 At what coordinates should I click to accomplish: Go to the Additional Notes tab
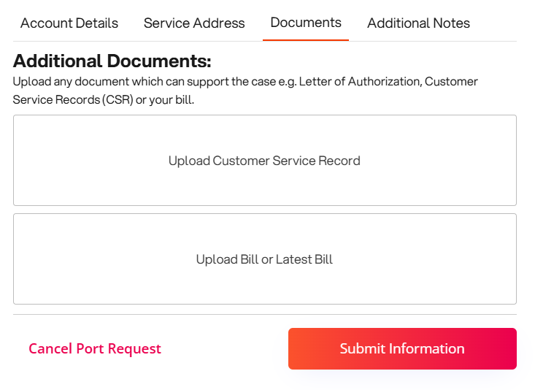418,23
